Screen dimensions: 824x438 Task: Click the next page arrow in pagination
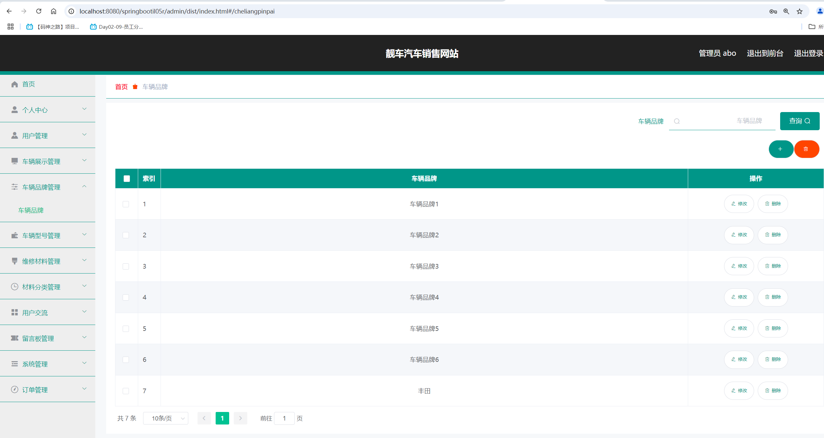pos(240,418)
